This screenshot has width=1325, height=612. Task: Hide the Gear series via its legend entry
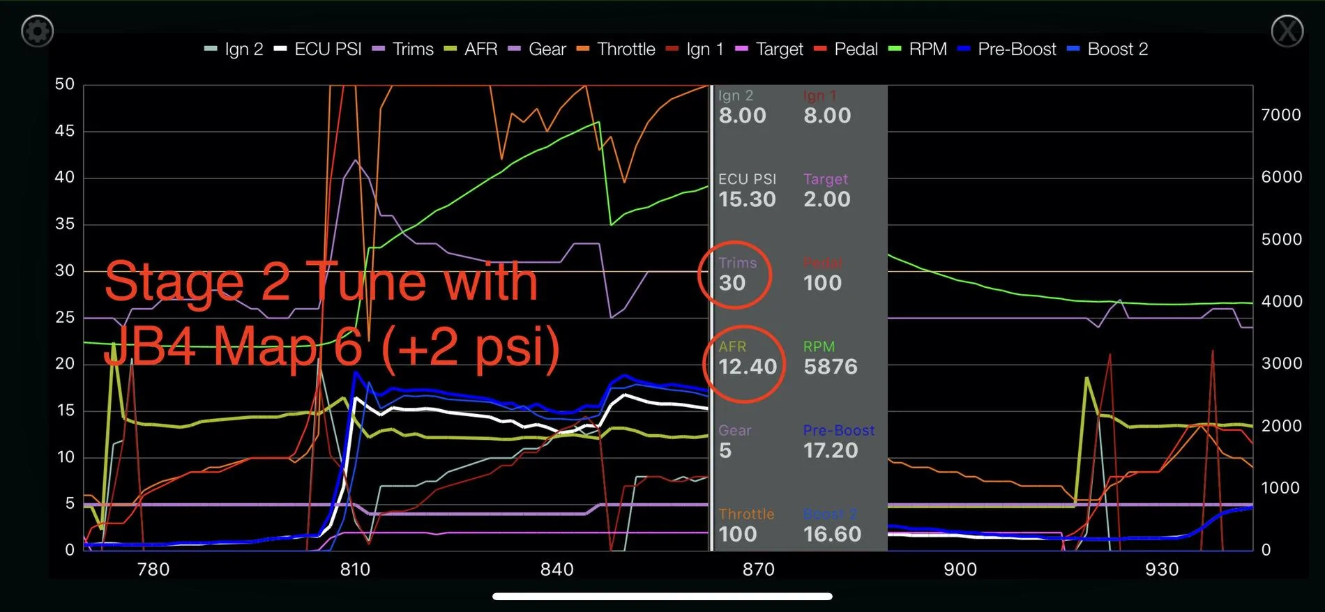[537, 49]
